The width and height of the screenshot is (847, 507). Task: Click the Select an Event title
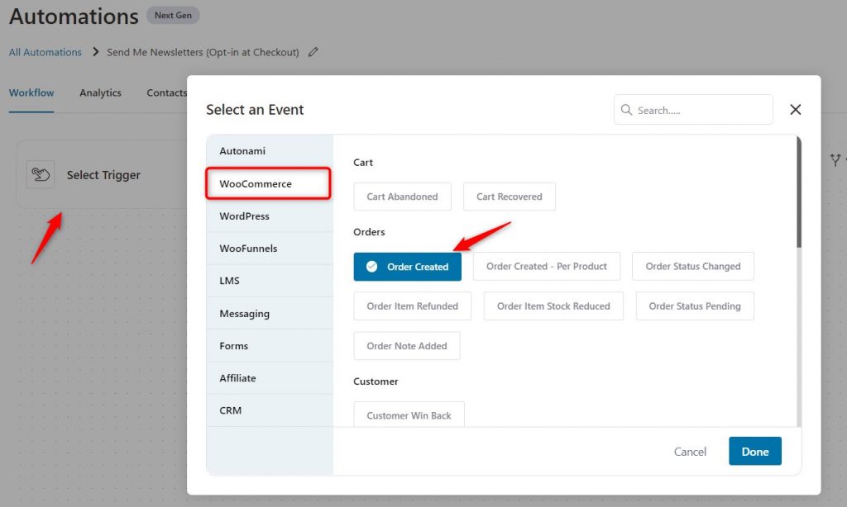tap(255, 110)
